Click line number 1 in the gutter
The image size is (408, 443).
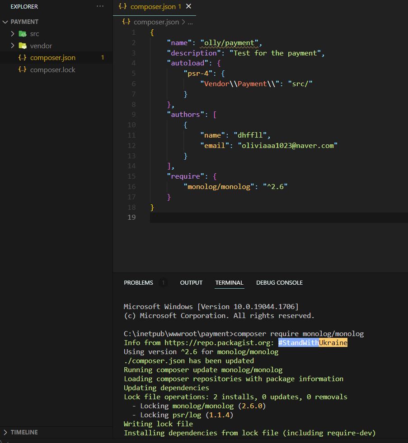pos(133,32)
